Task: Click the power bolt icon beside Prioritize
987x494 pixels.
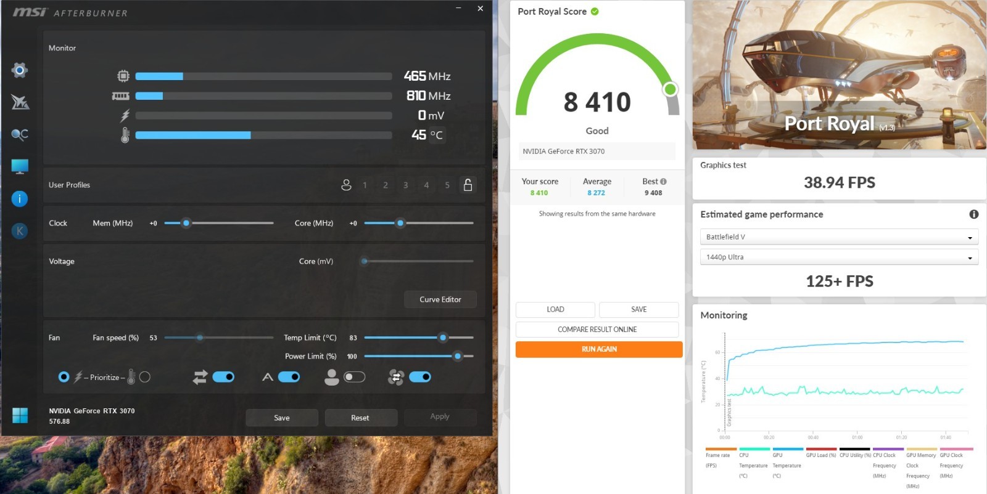Action: 78,377
